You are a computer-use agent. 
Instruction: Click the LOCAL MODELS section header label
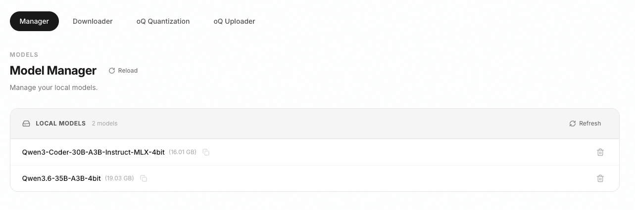tap(61, 124)
